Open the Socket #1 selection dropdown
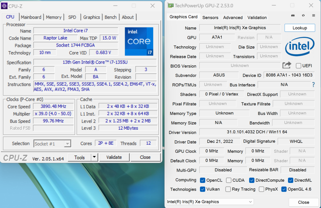 (52, 143)
